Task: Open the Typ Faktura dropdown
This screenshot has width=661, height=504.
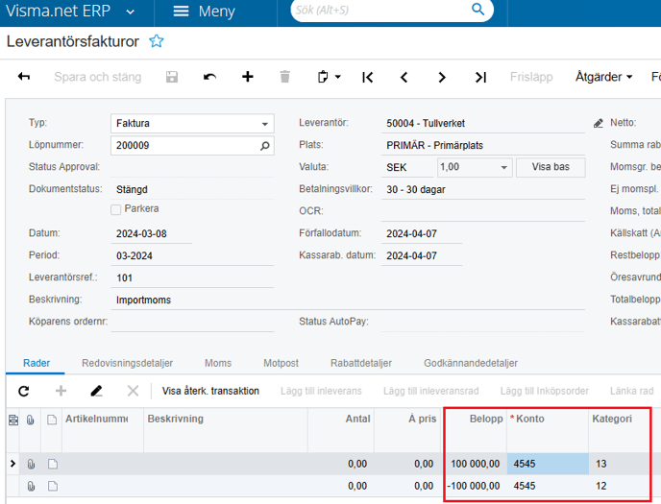Action: (265, 124)
